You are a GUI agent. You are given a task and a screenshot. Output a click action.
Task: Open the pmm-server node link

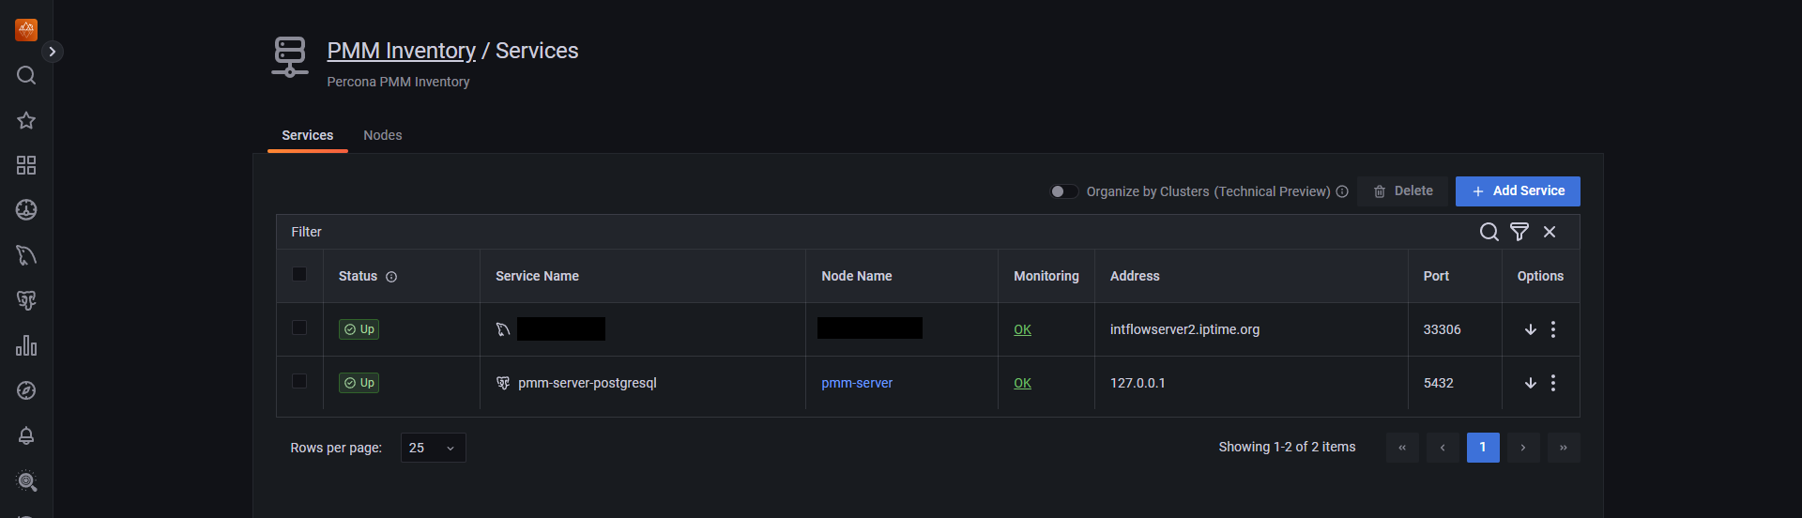pos(857,383)
